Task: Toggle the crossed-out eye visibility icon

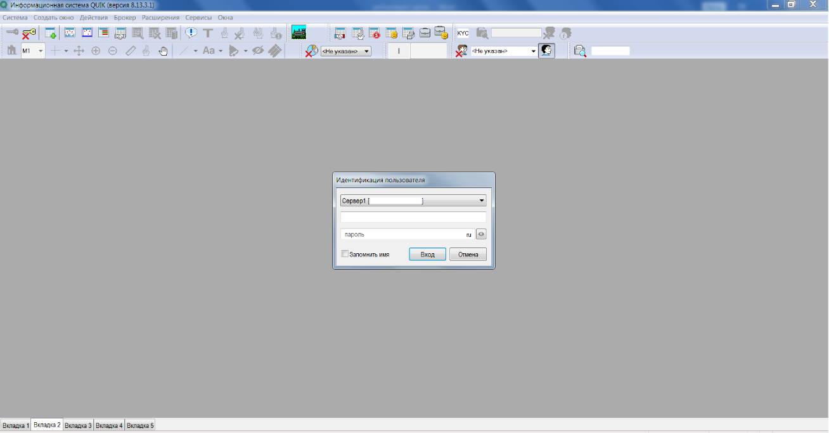Action: (257, 51)
